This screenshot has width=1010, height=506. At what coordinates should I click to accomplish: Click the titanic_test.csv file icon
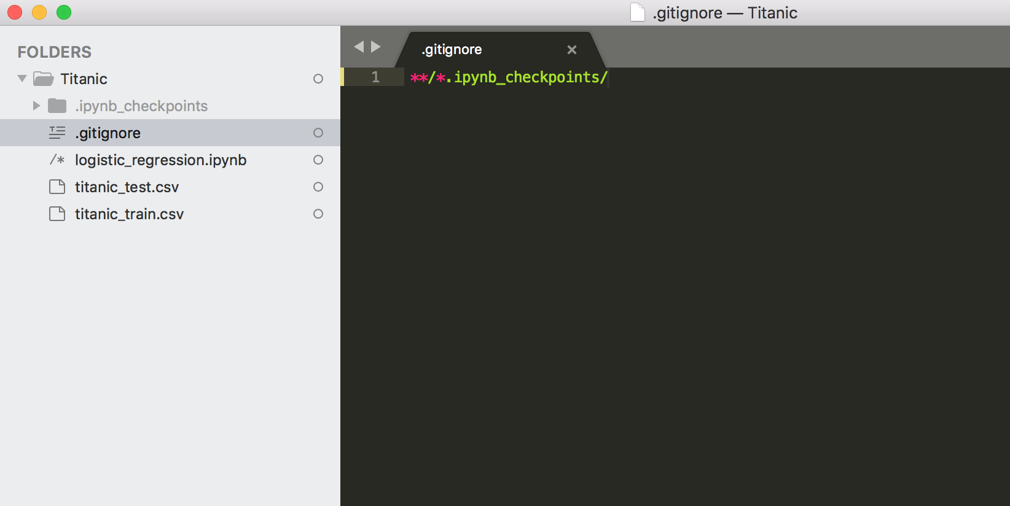(57, 187)
